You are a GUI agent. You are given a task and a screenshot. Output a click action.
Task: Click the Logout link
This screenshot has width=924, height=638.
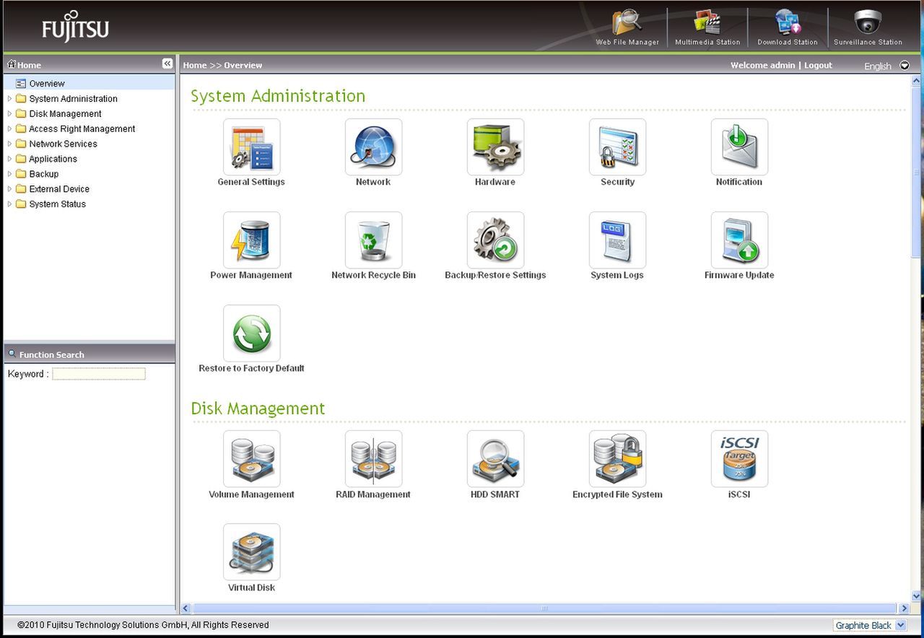818,65
